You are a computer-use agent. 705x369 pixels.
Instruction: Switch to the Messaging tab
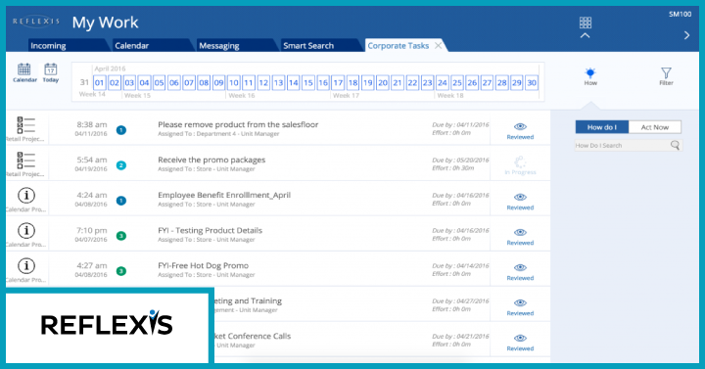[236, 45]
